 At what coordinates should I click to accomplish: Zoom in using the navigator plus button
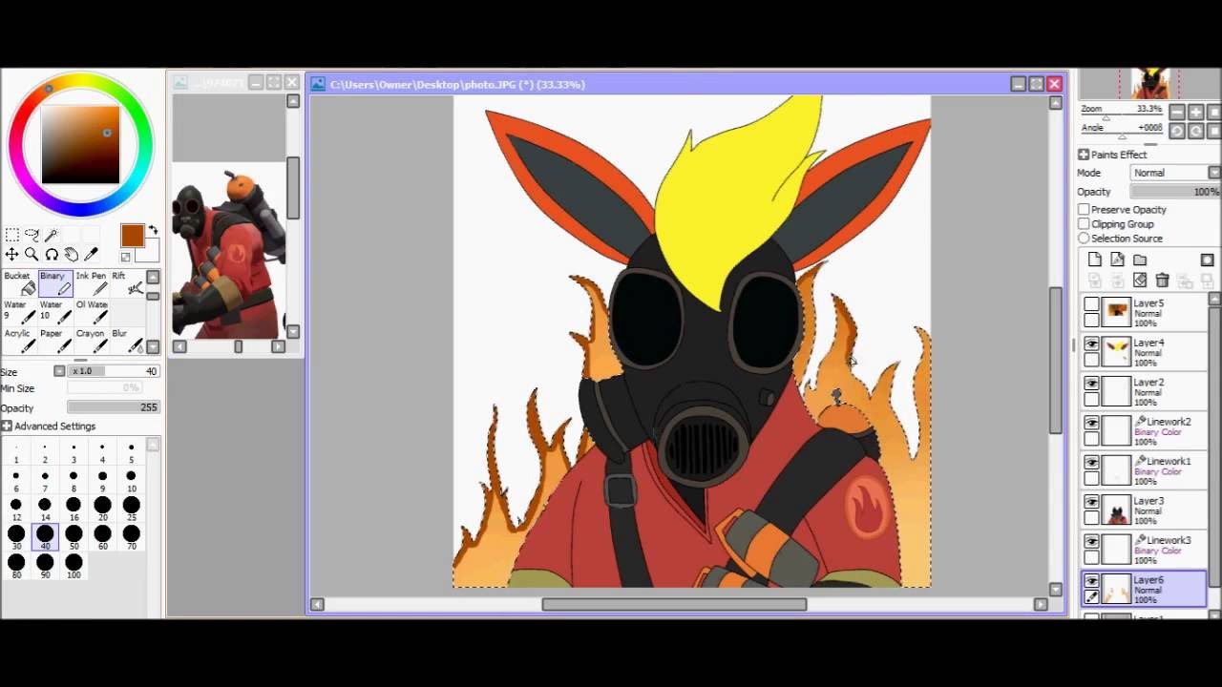1195,112
